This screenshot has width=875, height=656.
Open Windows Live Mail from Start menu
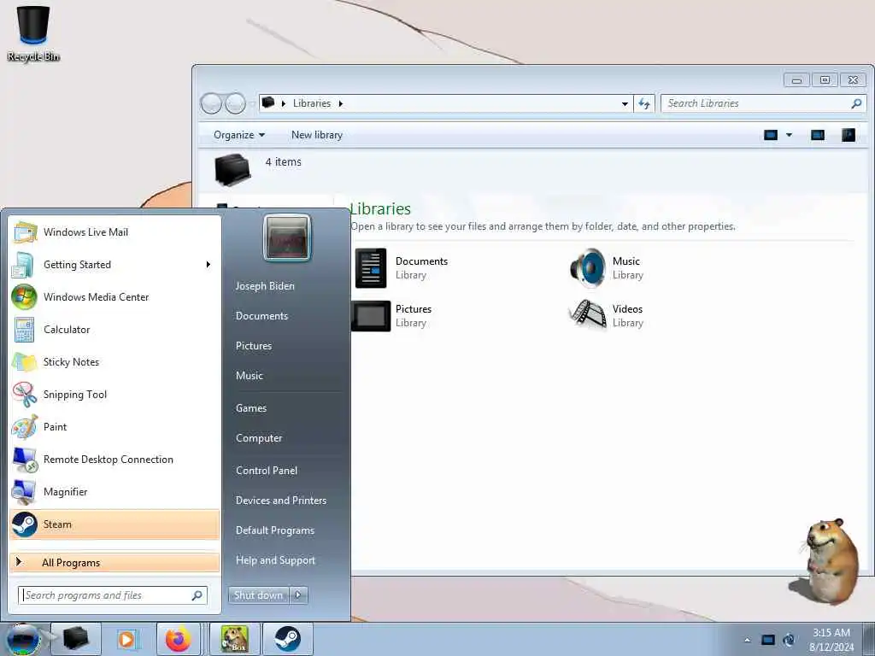point(115,232)
